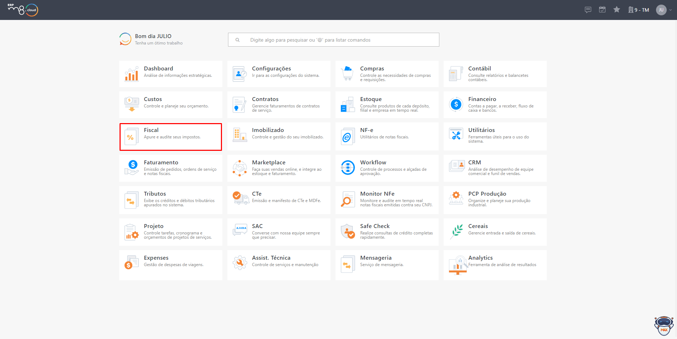Click the Workflow circular process icon
This screenshot has width=677, height=339.
348,168
